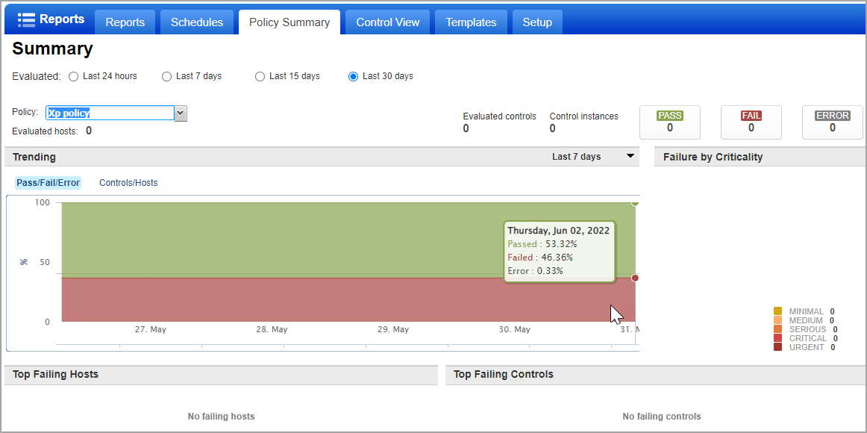Select the Pass/Fail/Error chart view

click(48, 182)
